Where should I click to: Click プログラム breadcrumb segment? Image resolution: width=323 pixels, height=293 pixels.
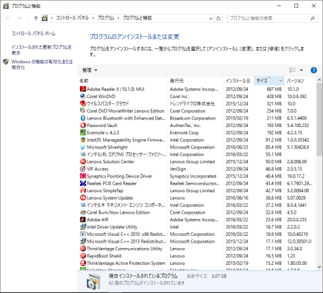coord(106,18)
